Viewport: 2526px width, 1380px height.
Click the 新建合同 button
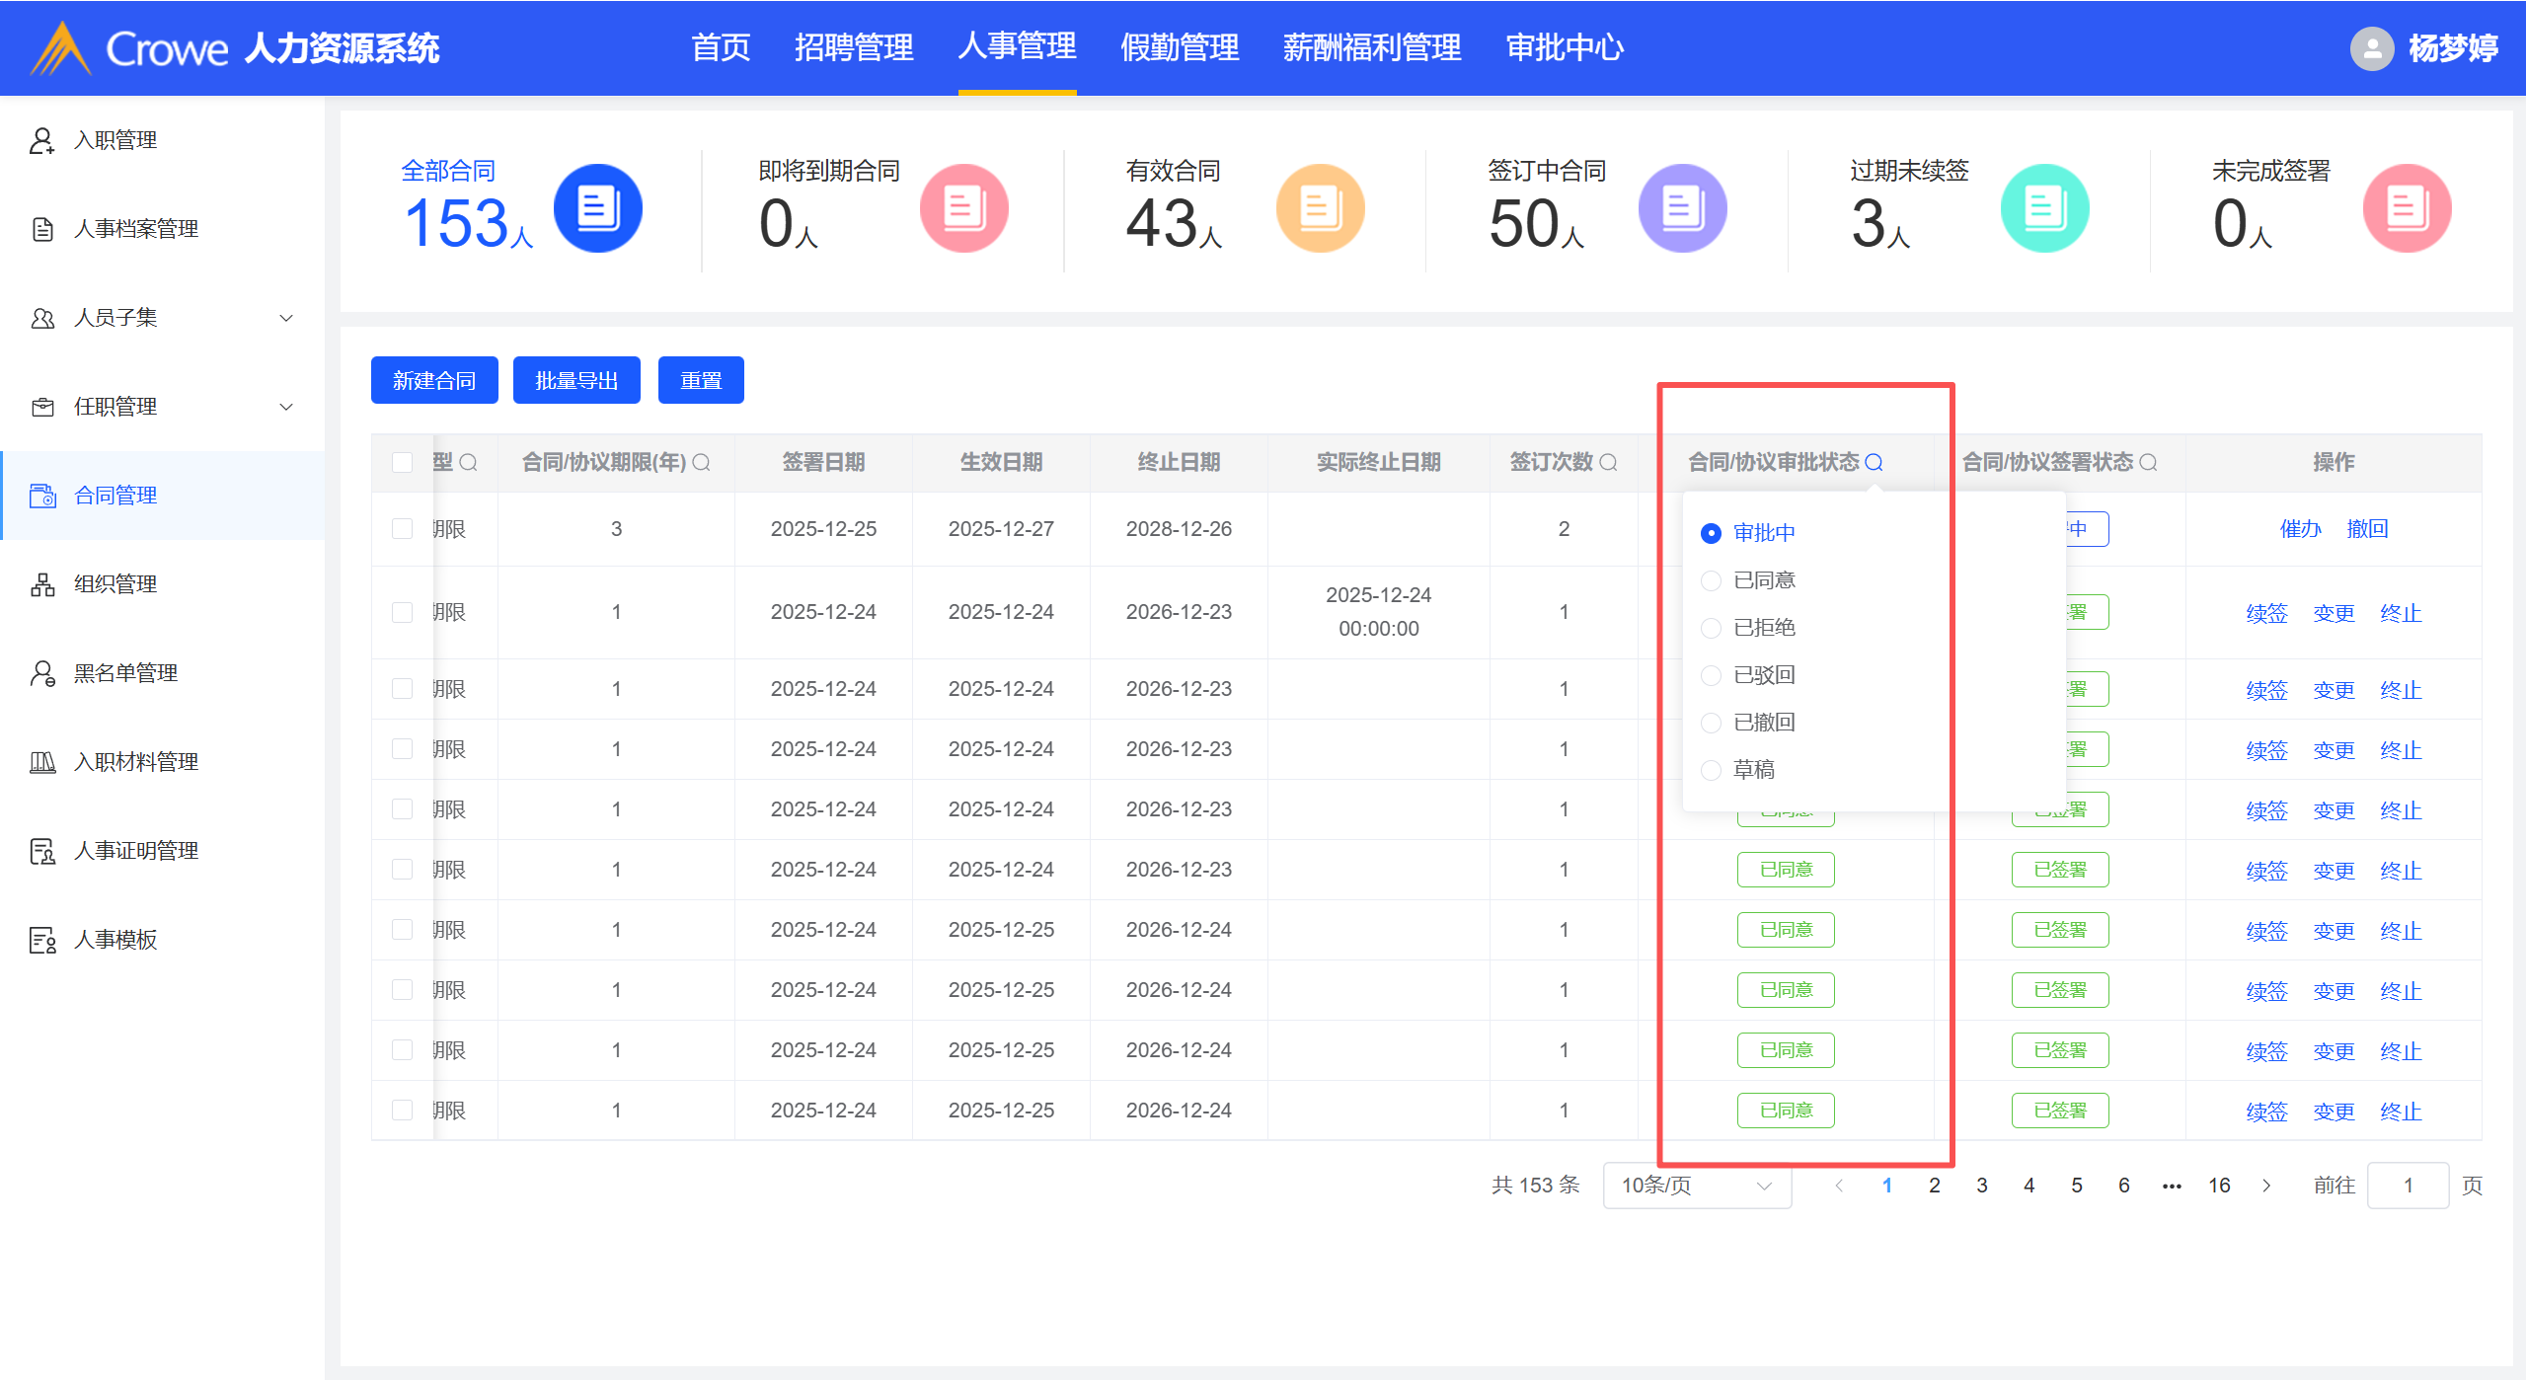coord(434,380)
